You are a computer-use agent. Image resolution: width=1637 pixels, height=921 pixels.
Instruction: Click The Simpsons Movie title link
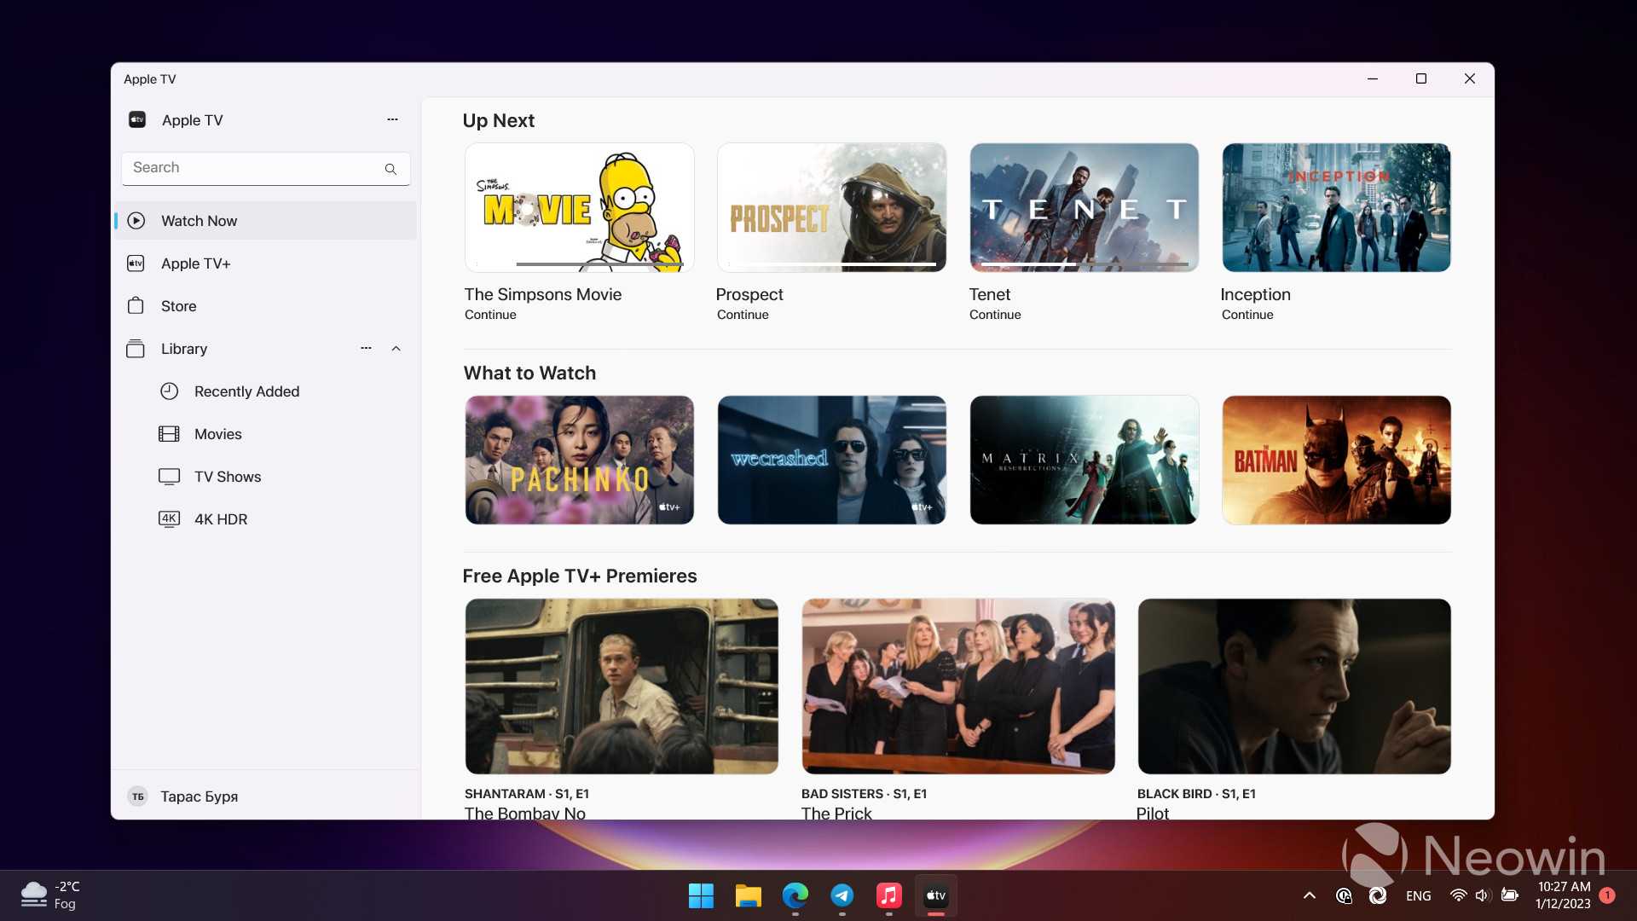click(543, 294)
